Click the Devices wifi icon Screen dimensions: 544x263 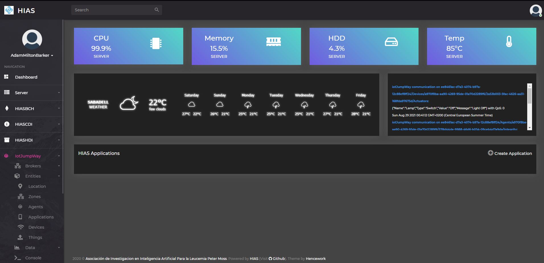click(21, 227)
